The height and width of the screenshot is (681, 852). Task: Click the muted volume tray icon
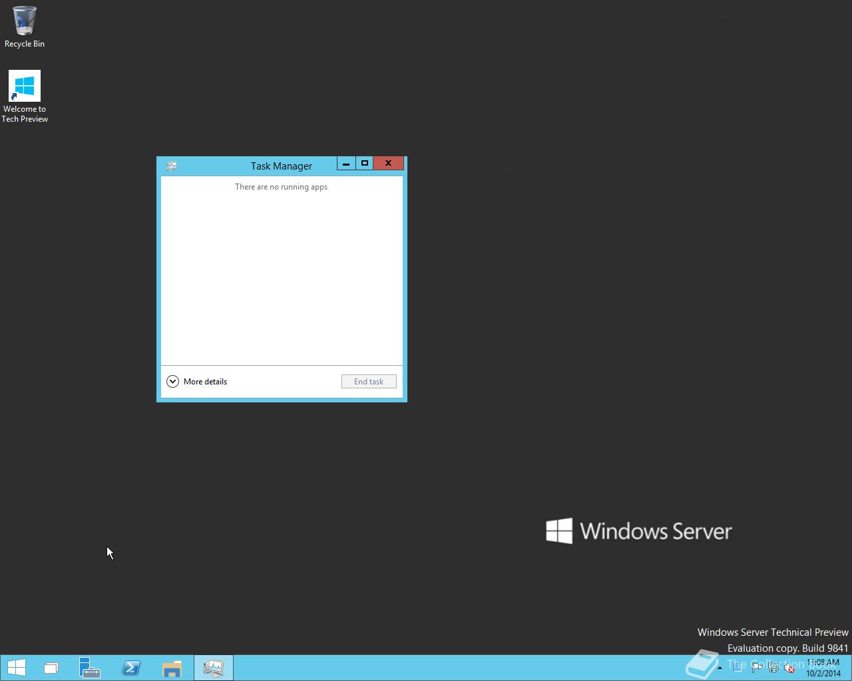pos(789,668)
